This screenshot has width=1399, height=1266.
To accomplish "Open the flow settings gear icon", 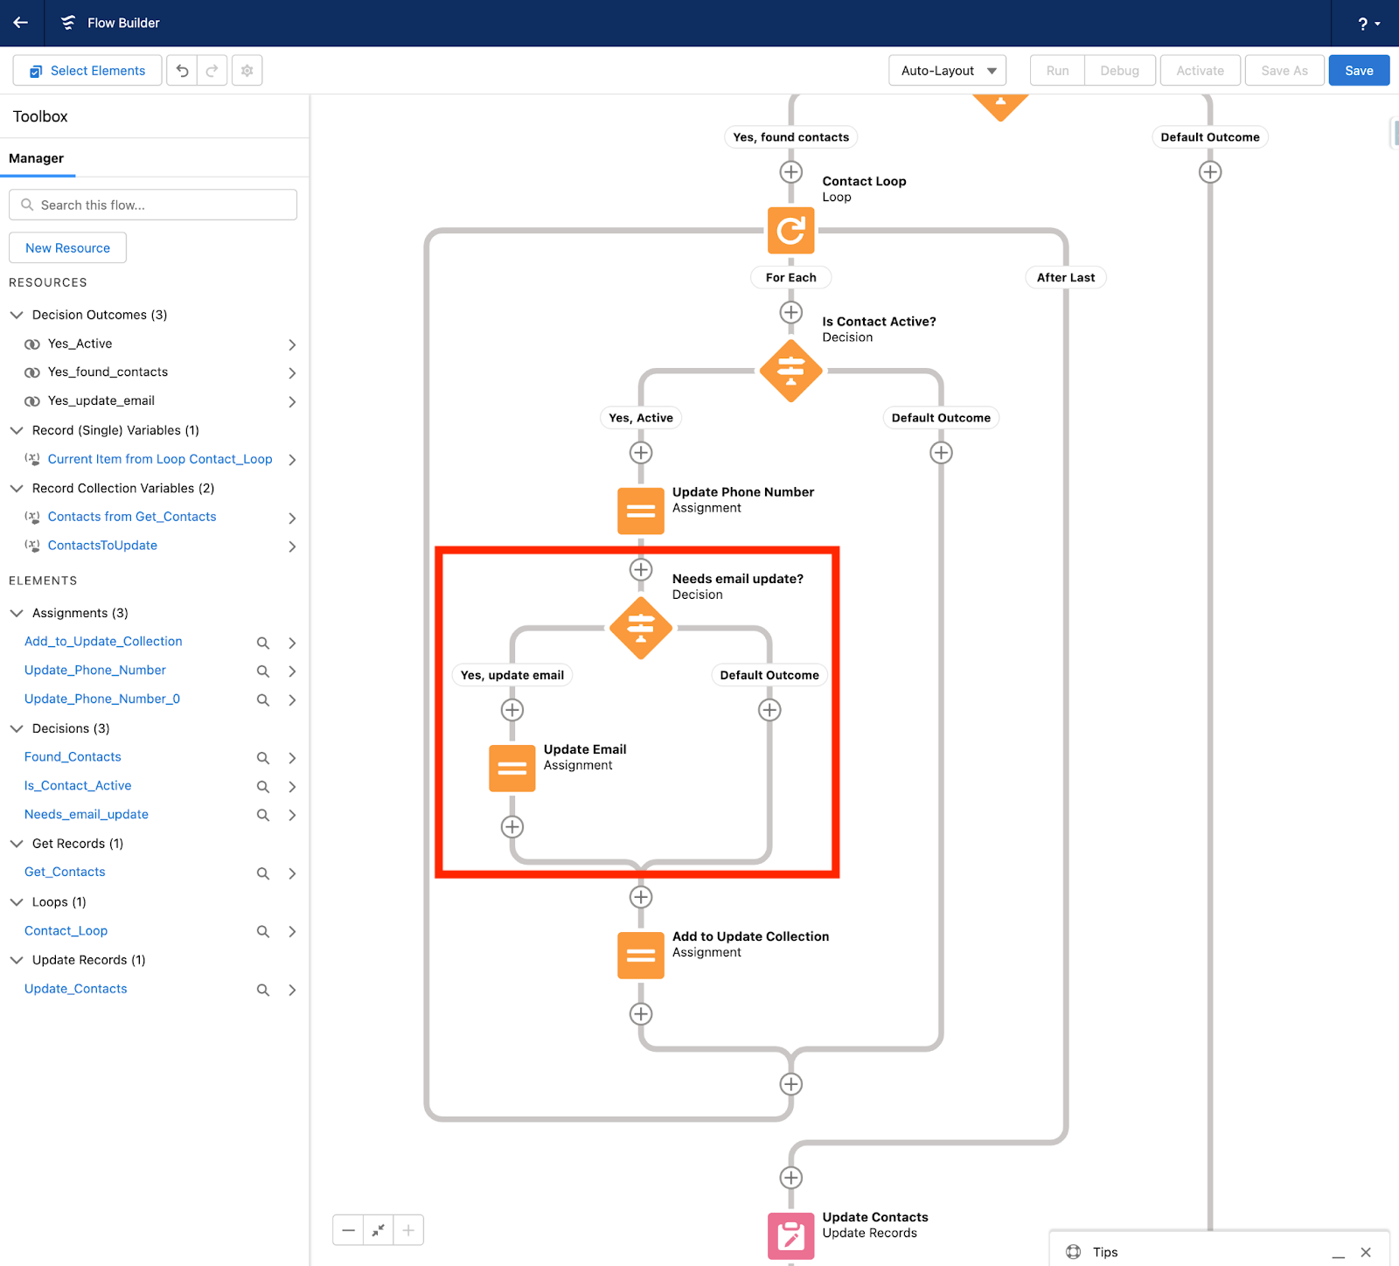I will tap(247, 70).
